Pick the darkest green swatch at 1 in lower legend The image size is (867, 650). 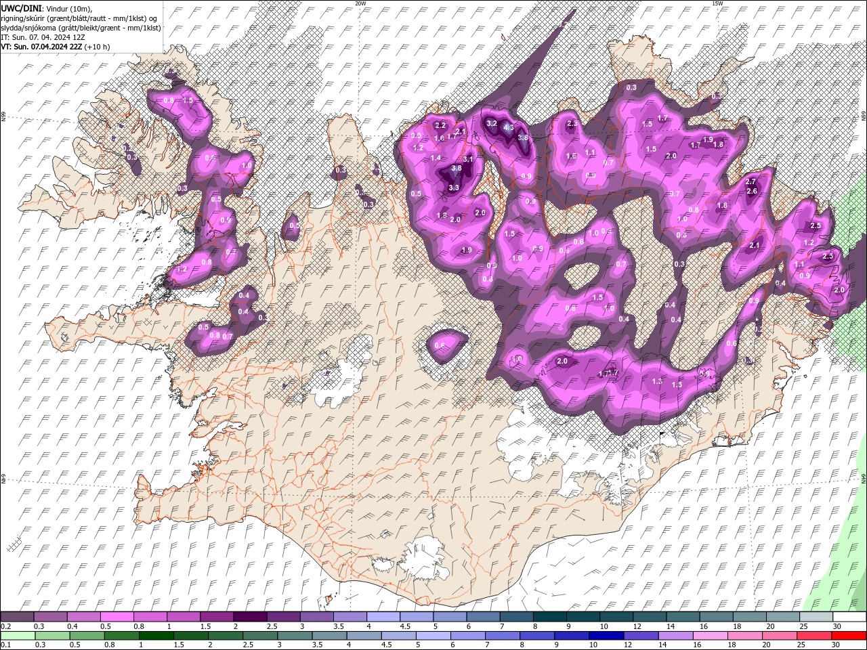tap(156, 636)
